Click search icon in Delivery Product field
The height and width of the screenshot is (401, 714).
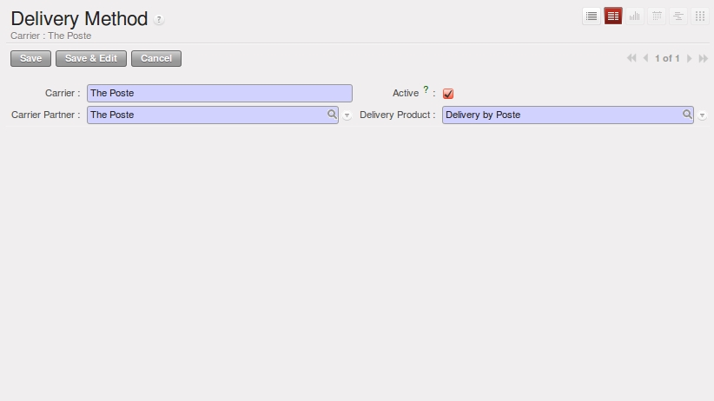[687, 115]
